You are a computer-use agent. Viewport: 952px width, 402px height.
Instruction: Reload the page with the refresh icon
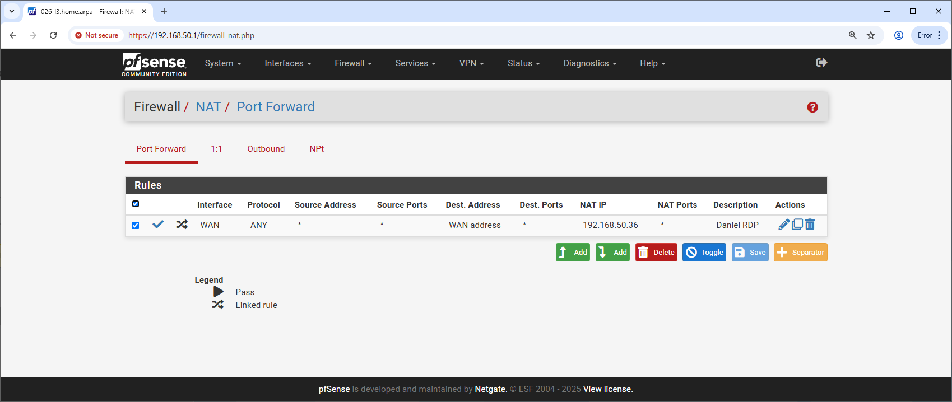53,35
